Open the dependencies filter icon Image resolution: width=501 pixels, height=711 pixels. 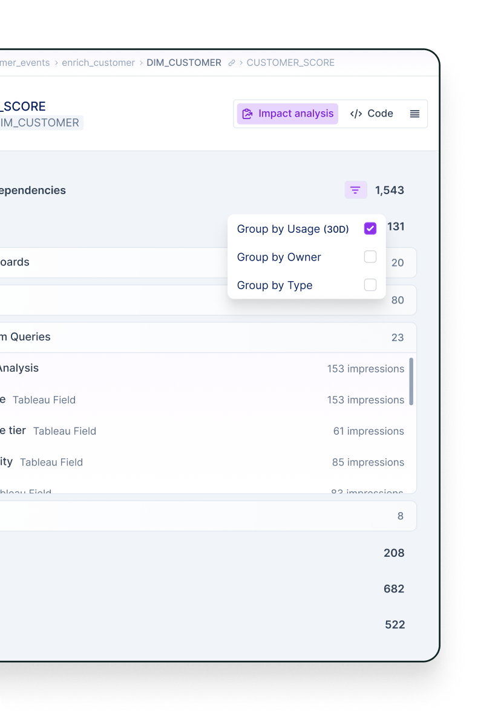[x=355, y=190]
